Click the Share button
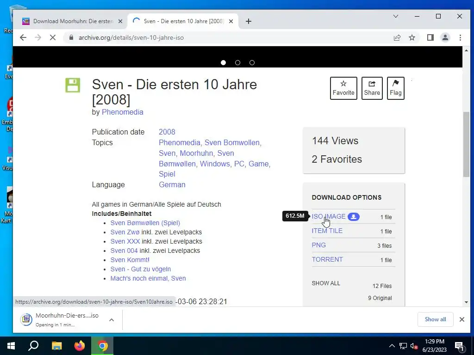This screenshot has height=355, width=474. [372, 88]
